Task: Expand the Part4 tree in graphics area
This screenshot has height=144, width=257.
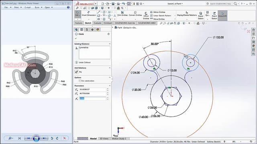Action: [x=112, y=28]
